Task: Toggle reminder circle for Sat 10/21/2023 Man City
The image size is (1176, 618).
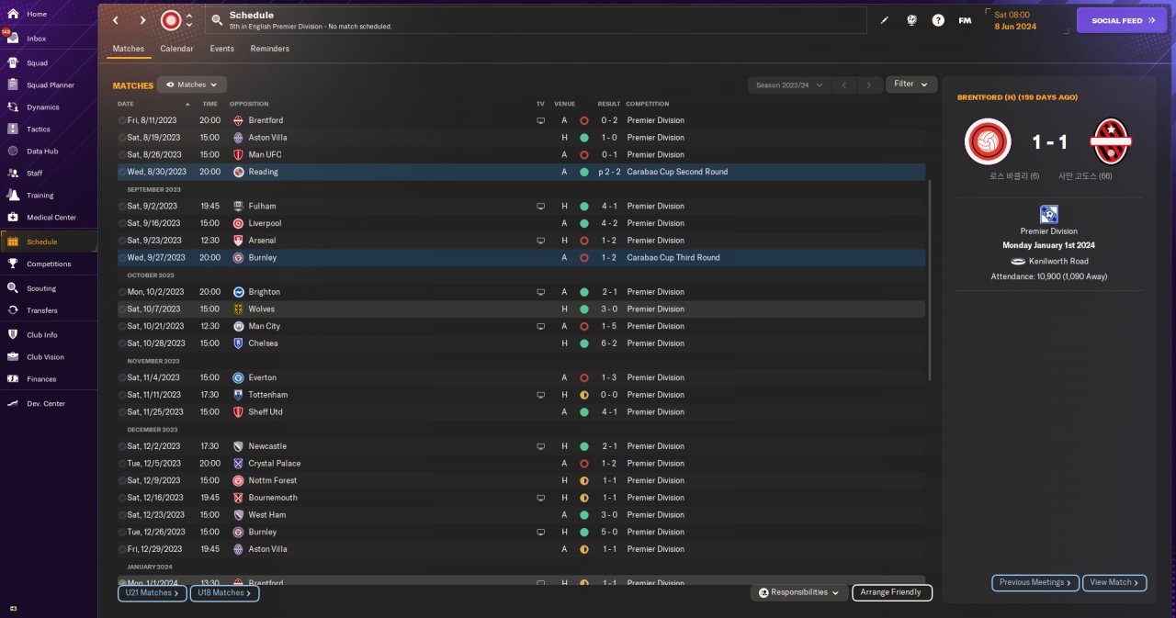Action: 122,326
